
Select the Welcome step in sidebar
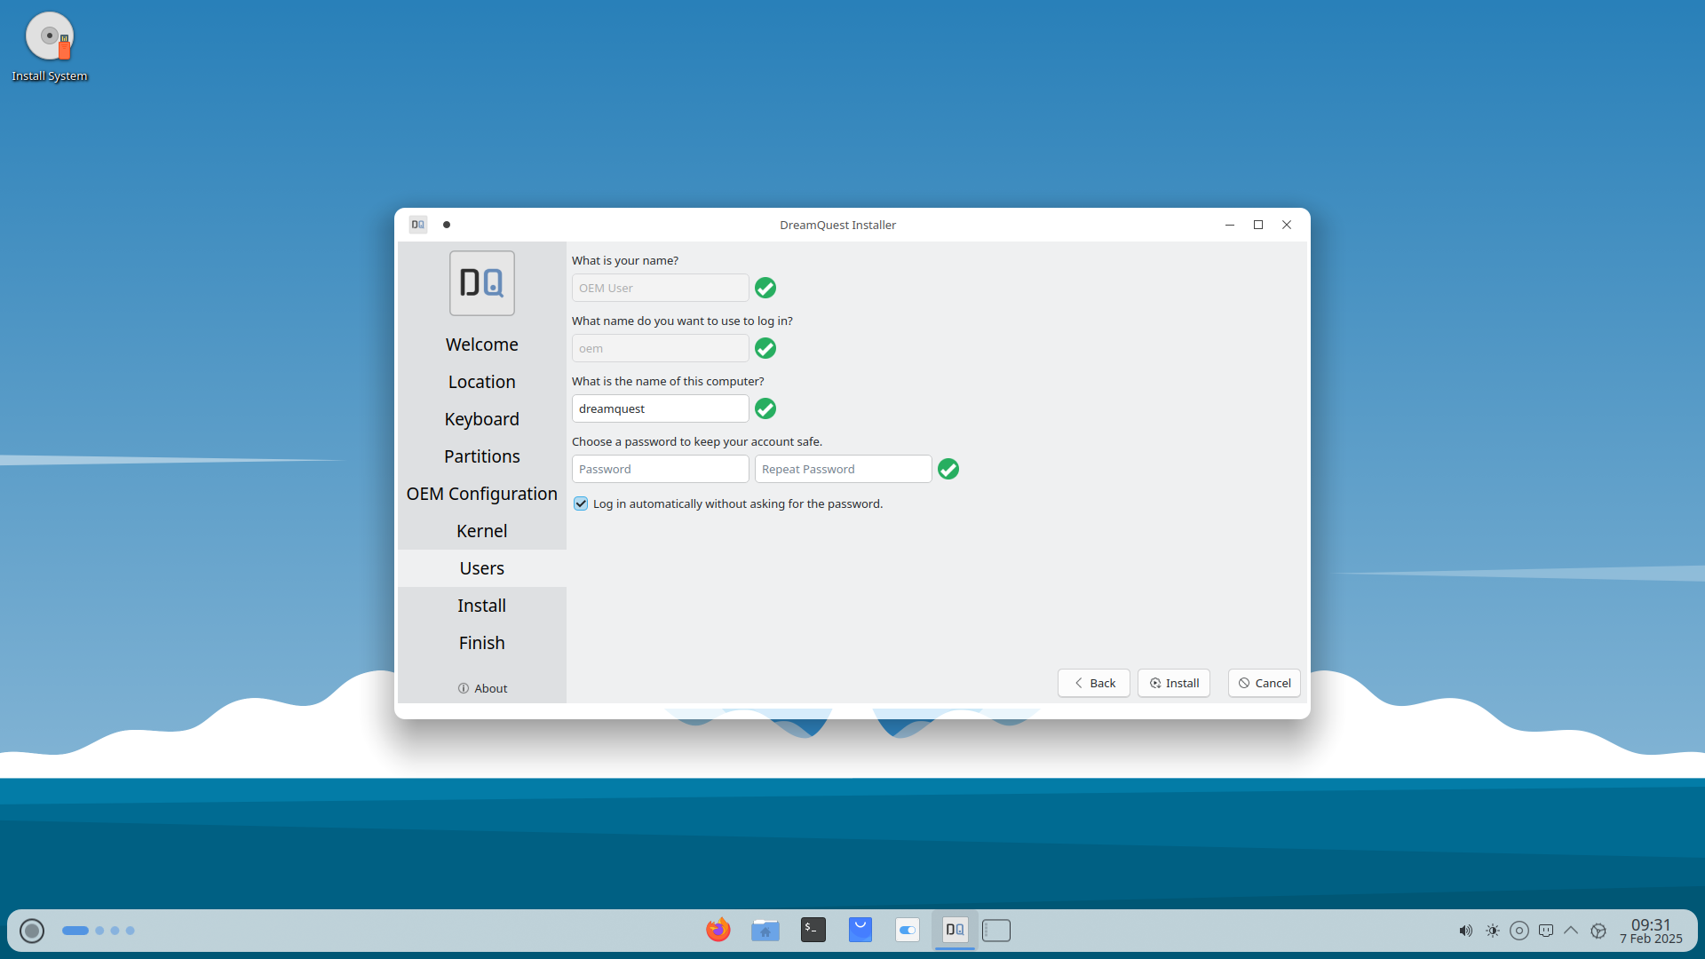point(482,345)
